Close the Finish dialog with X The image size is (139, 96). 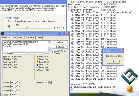point(122,51)
